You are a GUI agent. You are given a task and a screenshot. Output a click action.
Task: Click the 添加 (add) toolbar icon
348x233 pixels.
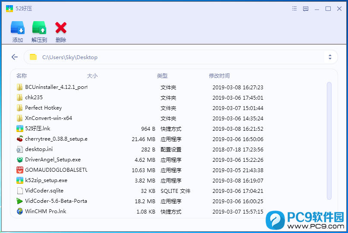pos(18,28)
